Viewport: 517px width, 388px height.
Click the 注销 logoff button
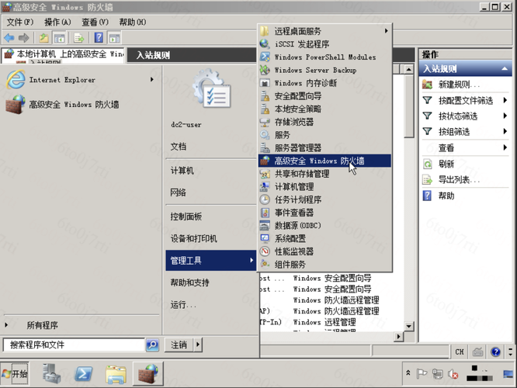(179, 345)
